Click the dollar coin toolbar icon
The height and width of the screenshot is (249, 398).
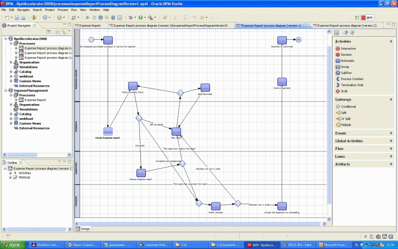[34, 17]
